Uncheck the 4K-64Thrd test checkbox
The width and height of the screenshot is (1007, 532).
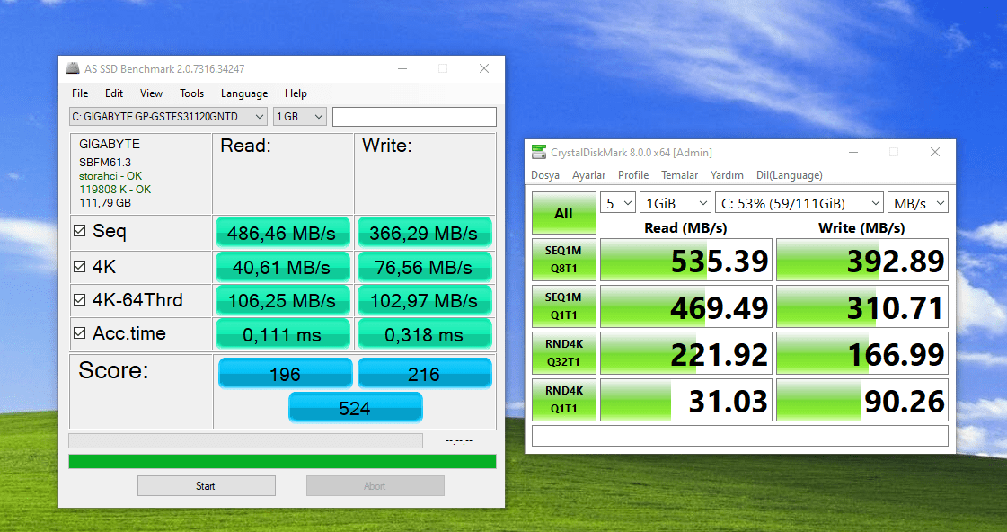coord(80,299)
